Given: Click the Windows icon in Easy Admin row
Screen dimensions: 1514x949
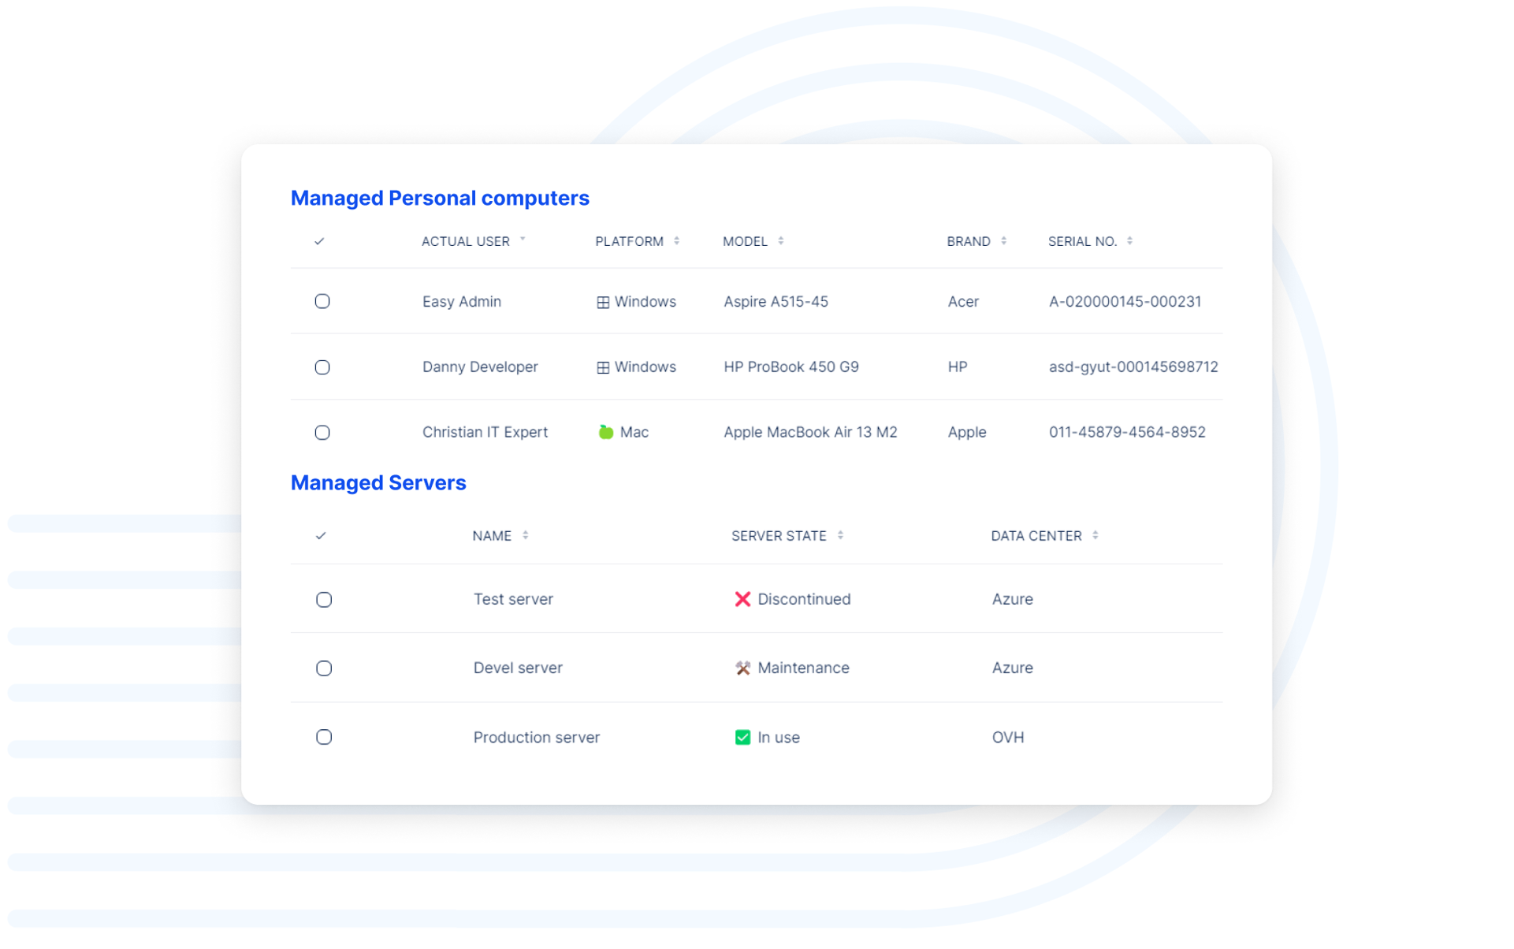Looking at the screenshot, I should coord(603,303).
